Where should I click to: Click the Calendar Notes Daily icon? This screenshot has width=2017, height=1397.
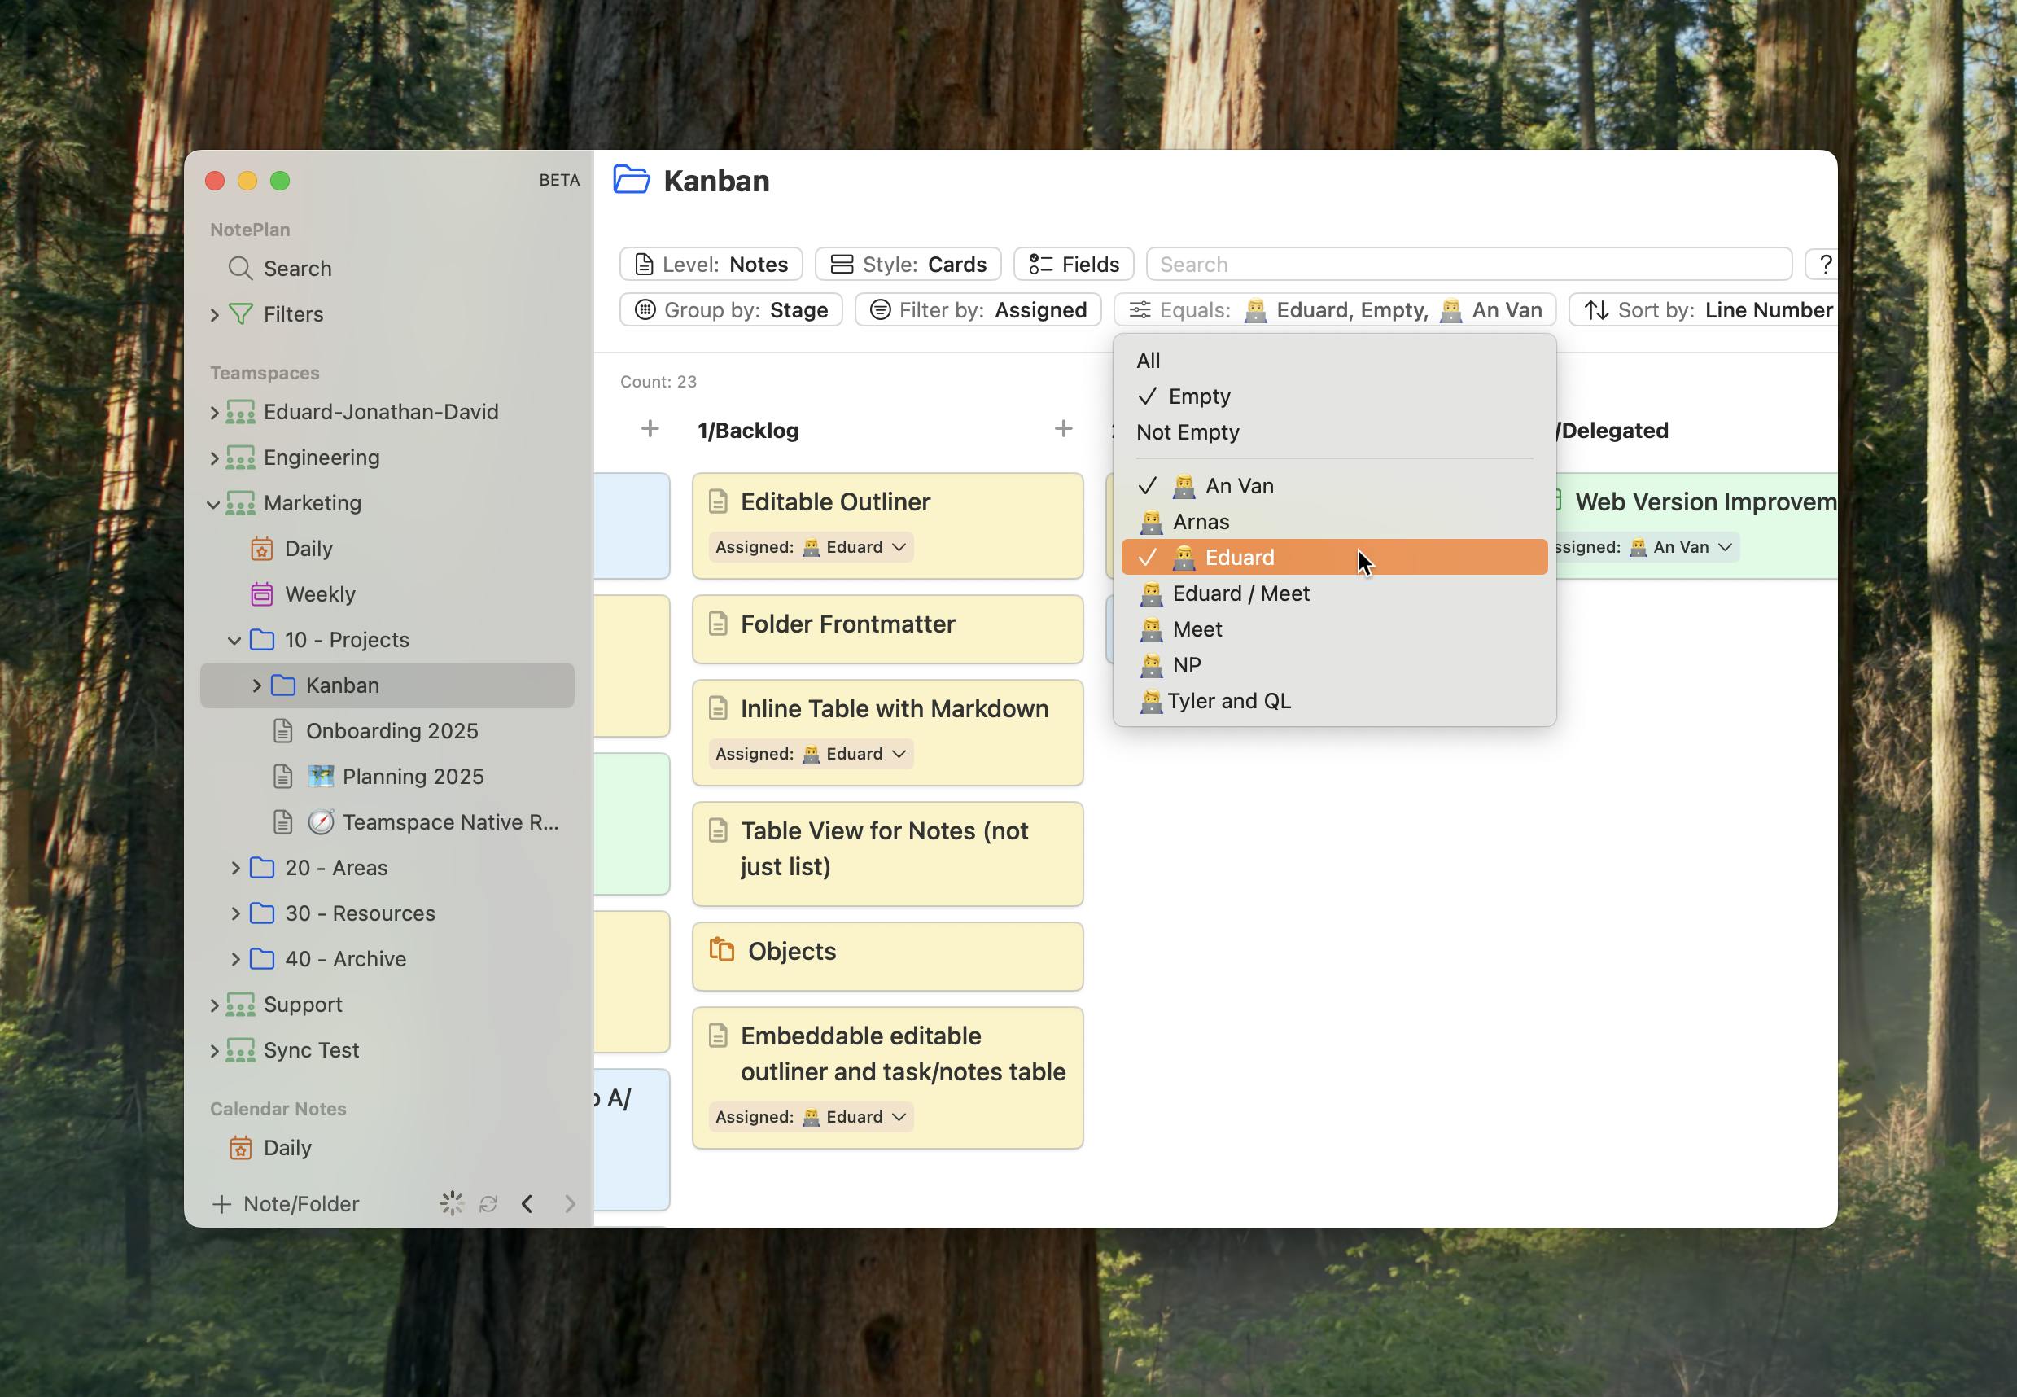[x=241, y=1148]
